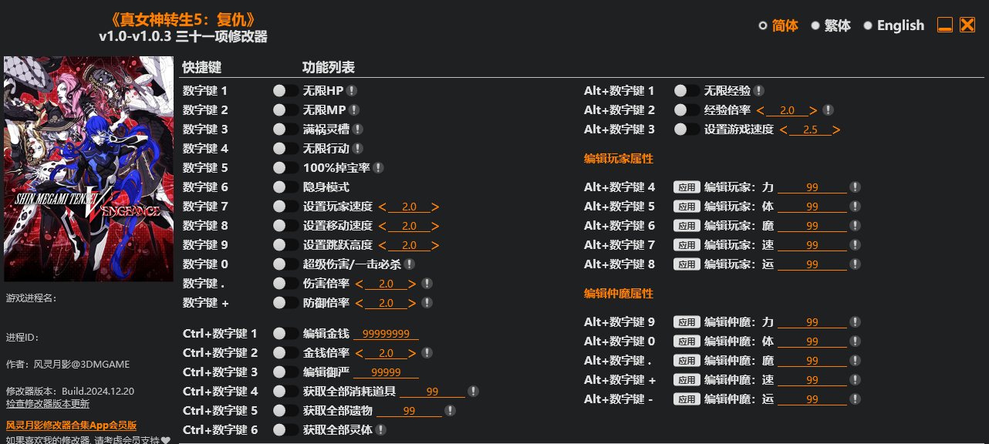Image resolution: width=989 pixels, height=444 pixels.
Task: Click 编辑御严 value field 99999
Action: click(386, 372)
